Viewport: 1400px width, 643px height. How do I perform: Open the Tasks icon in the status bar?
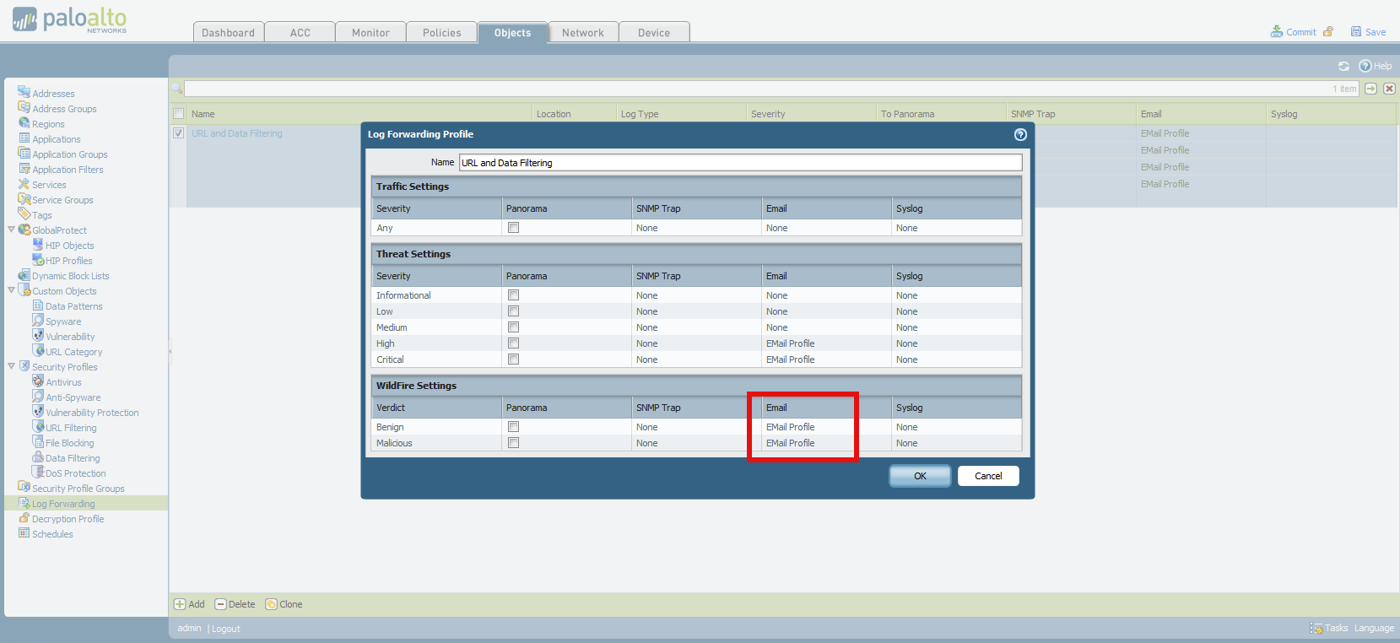point(1316,628)
